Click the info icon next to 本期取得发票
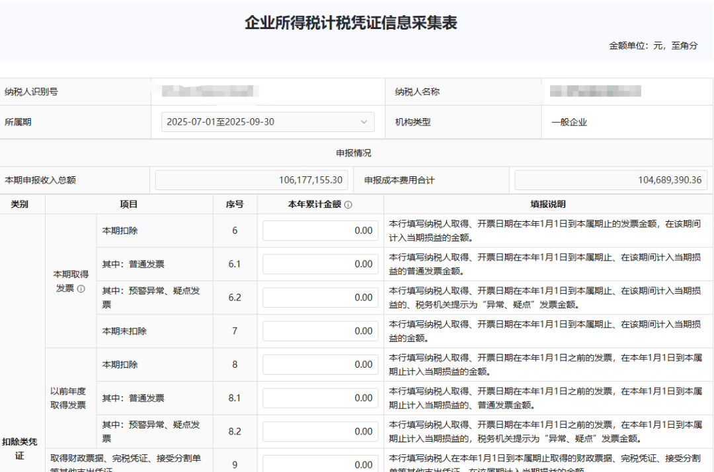The width and height of the screenshot is (714, 472). click(x=81, y=288)
